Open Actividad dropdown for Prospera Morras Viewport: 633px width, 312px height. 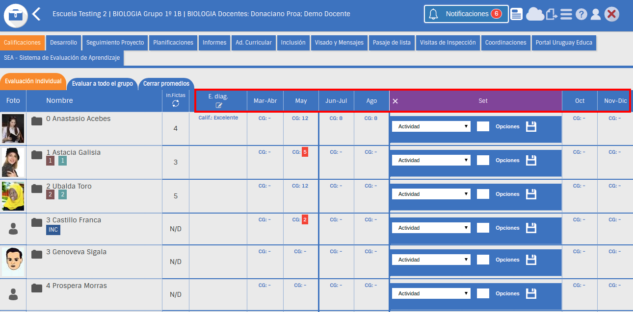tap(431, 293)
